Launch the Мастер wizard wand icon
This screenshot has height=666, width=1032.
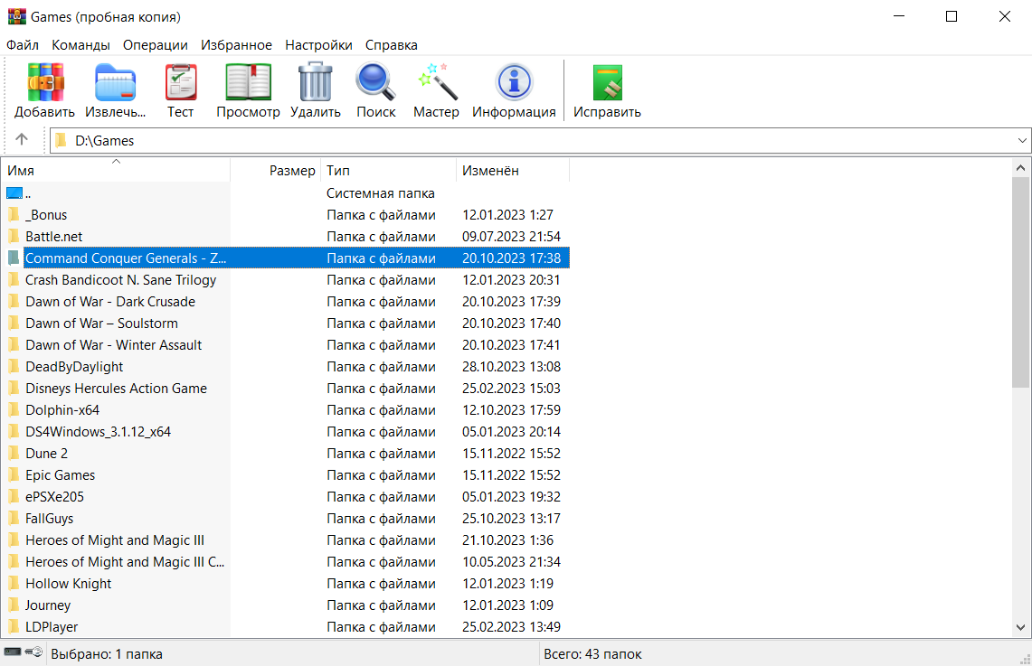[436, 83]
